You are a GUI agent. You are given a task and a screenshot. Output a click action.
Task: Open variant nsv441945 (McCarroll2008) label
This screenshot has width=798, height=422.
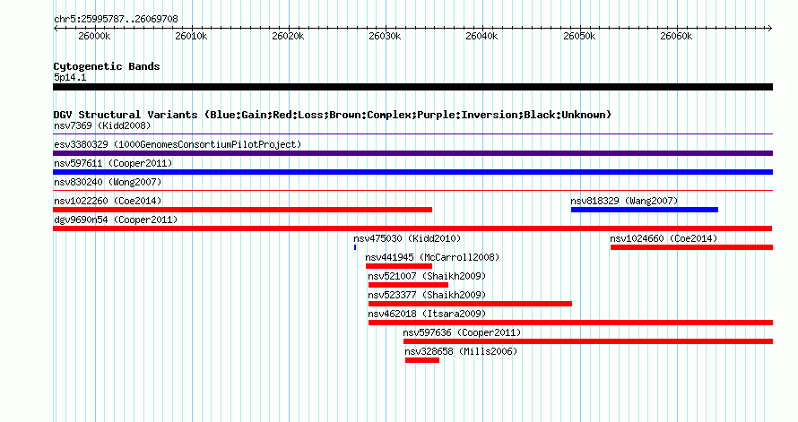tap(432, 257)
